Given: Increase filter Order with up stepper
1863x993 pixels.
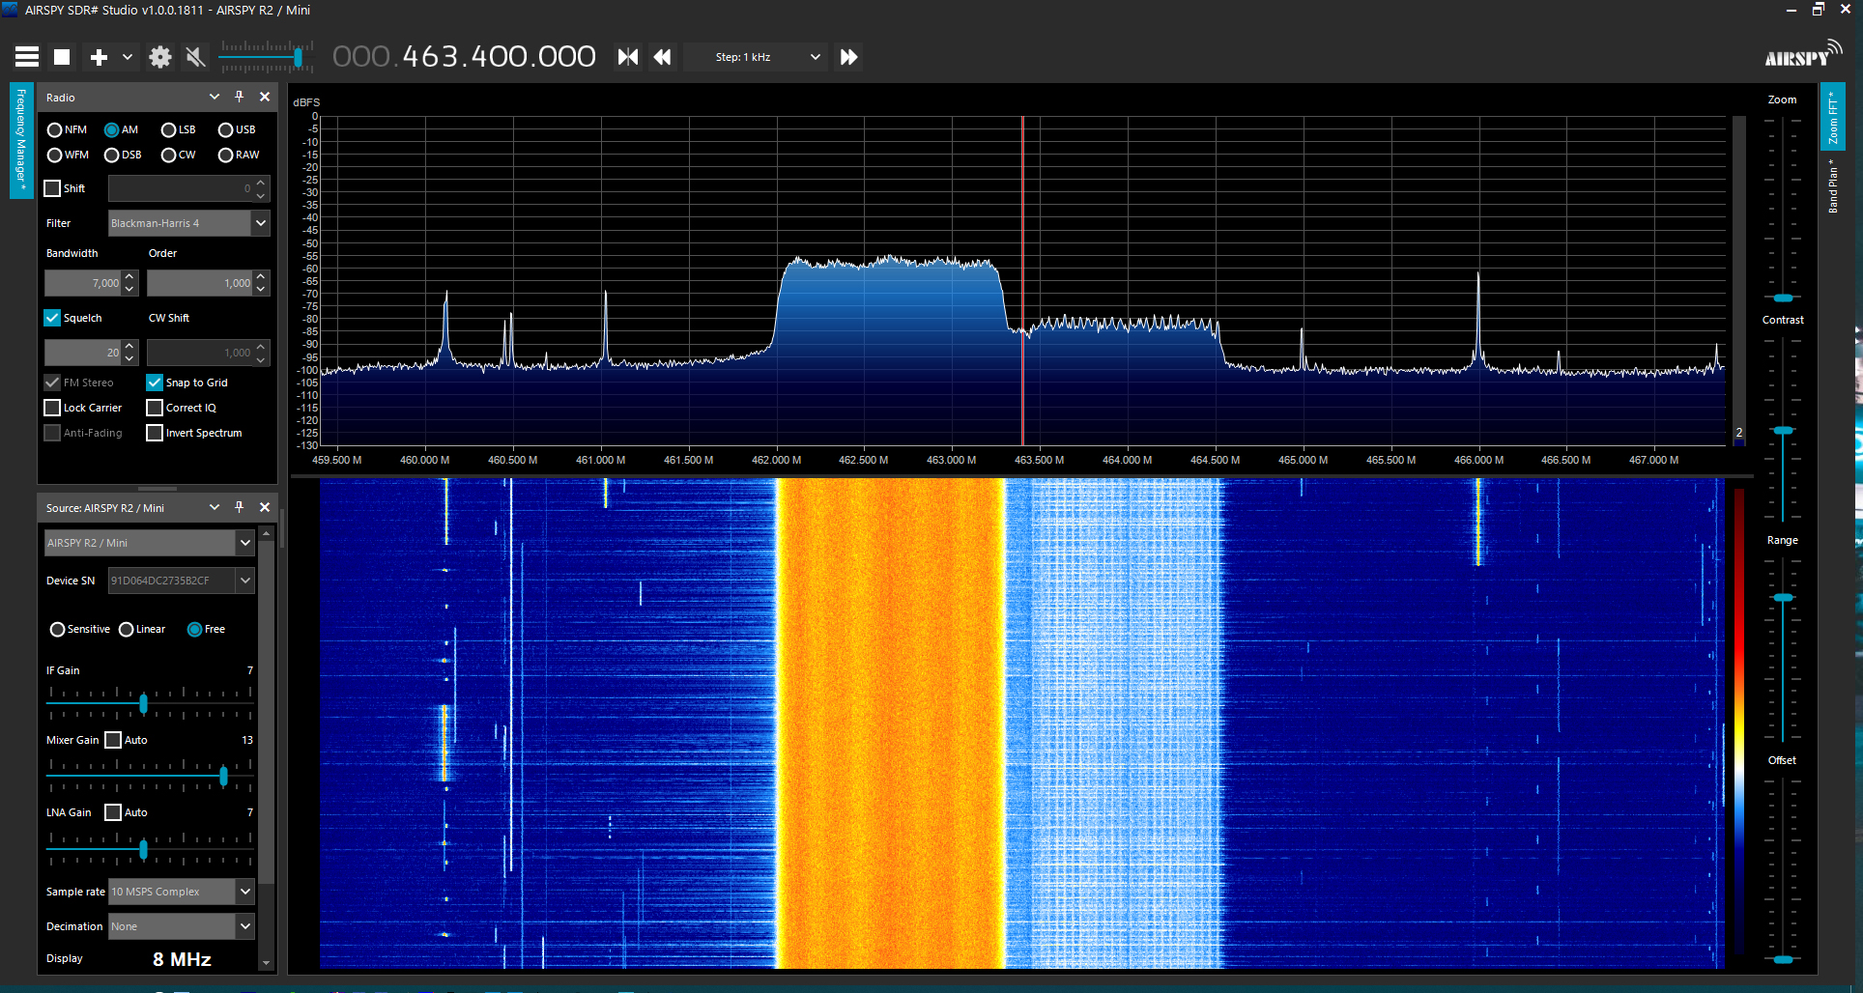Looking at the screenshot, I should (261, 277).
